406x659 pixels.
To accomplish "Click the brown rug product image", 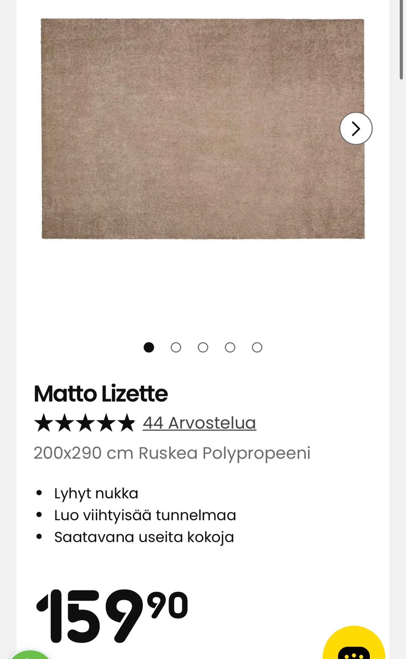I will [x=203, y=129].
